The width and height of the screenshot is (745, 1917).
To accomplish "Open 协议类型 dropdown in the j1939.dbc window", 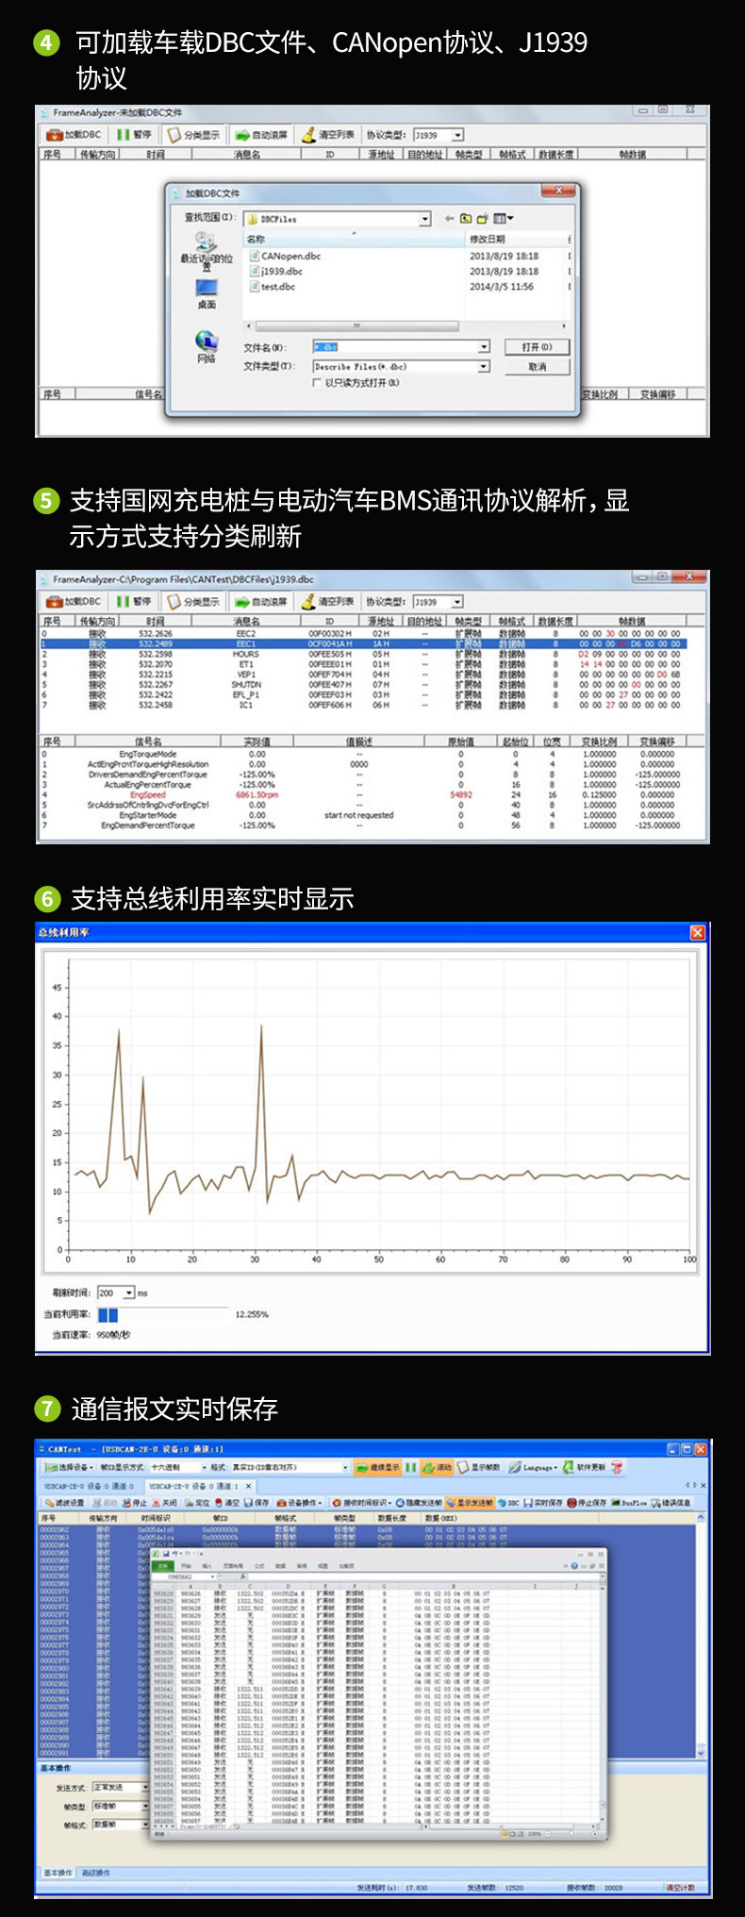I will click(457, 602).
